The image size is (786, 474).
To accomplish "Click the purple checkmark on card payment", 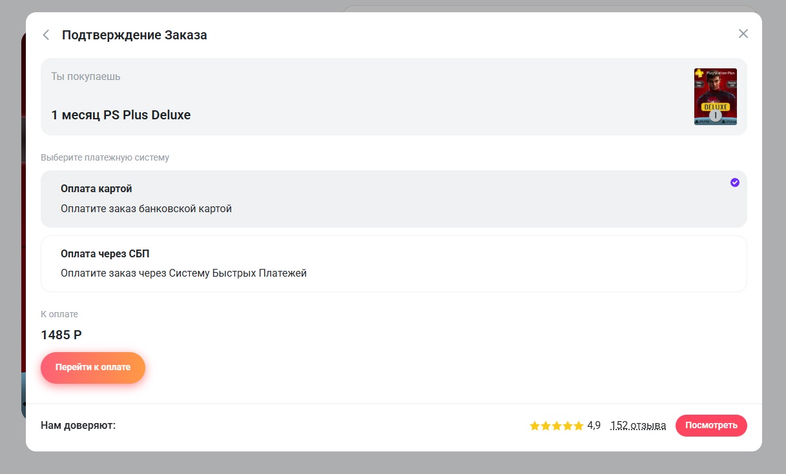I will (x=734, y=183).
